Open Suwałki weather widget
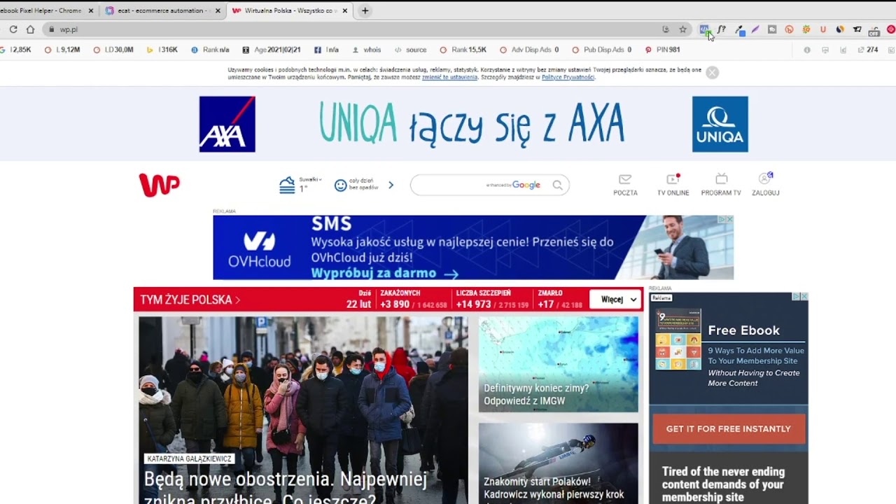Image resolution: width=896 pixels, height=504 pixels. [x=300, y=185]
